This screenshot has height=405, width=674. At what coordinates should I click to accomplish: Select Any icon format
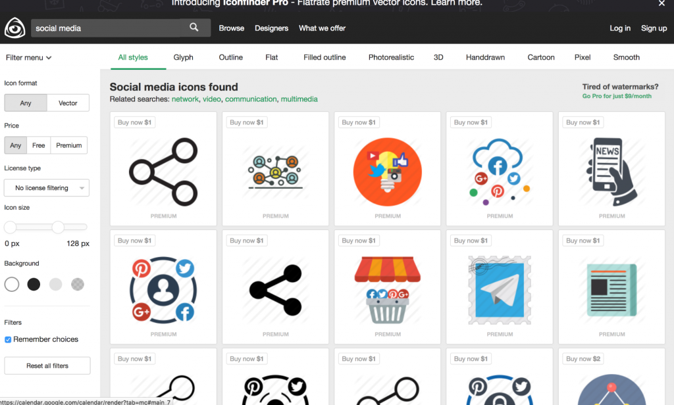(26, 103)
